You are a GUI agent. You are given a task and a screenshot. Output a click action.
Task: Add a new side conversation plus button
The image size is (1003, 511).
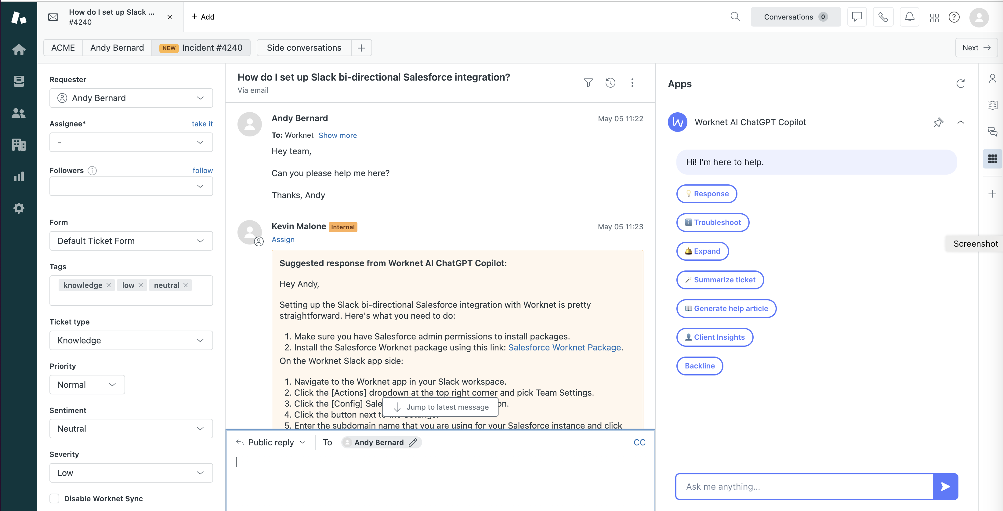click(x=361, y=48)
